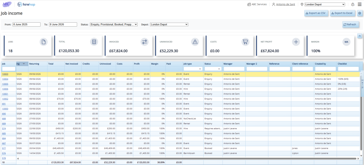Click the calculator icon on the Total card

click(94, 42)
